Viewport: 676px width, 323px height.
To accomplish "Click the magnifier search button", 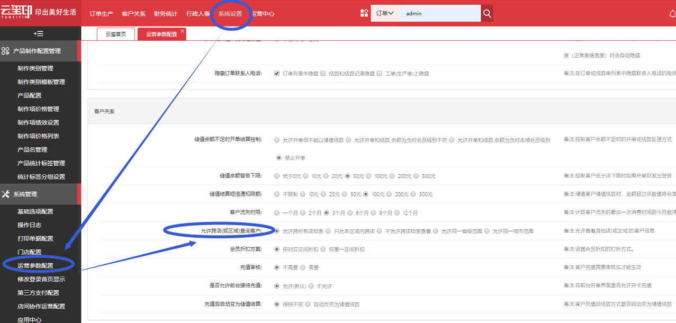I will [487, 13].
